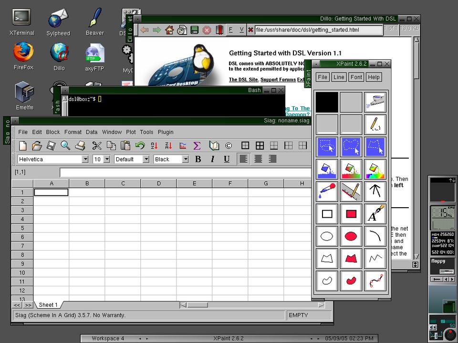Click the sort ascending A-Z icon
Image resolution: width=458 pixels, height=343 pixels.
(154, 146)
